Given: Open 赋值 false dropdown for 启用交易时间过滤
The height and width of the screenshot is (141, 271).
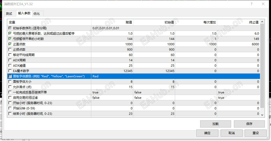Looking at the screenshot, I should click(x=112, y=98).
